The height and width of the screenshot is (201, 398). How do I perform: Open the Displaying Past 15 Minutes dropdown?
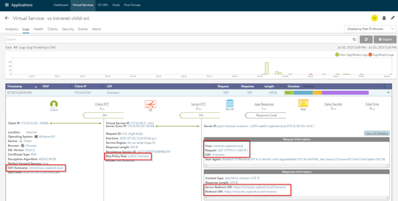click(x=370, y=29)
